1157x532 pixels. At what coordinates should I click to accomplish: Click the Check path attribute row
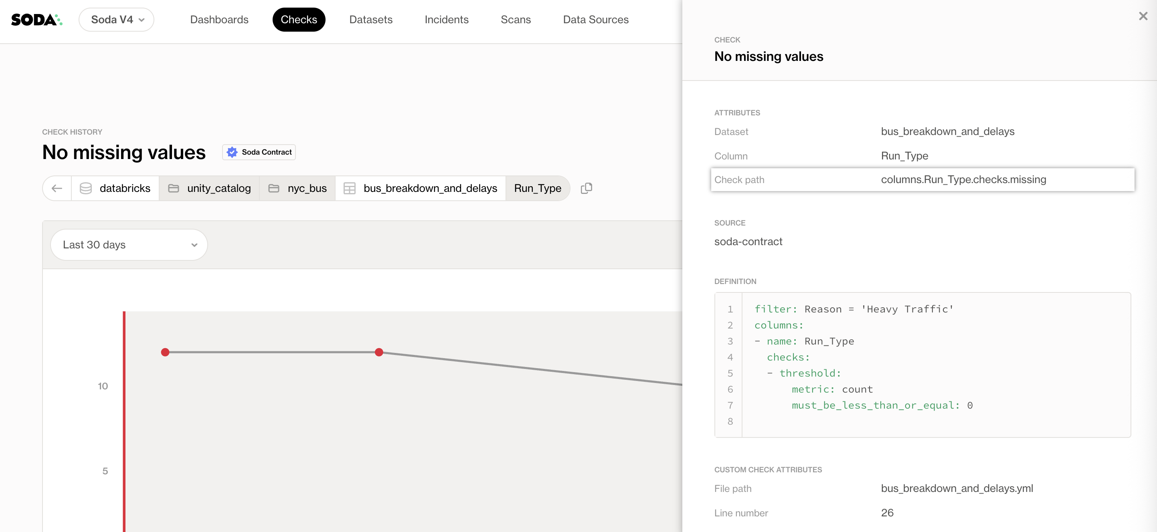click(x=922, y=179)
